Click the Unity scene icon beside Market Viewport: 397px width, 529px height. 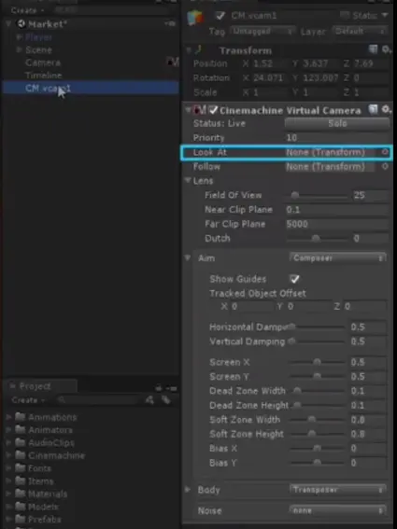(21, 24)
